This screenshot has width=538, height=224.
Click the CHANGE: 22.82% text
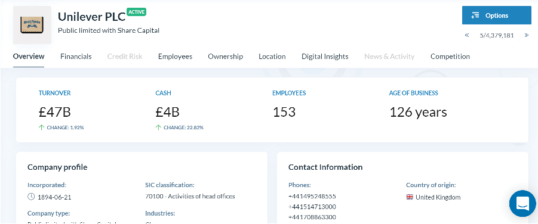[183, 127]
